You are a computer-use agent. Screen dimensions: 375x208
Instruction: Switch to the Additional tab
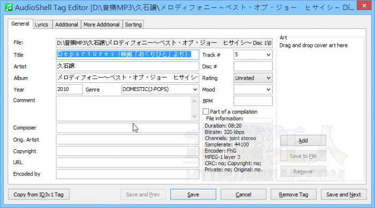click(66, 25)
